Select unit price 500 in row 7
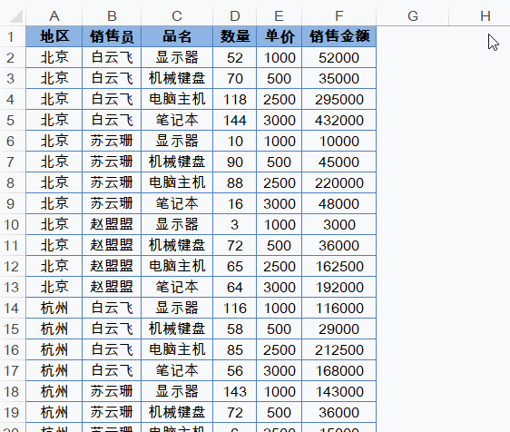The height and width of the screenshot is (432, 510). [280, 162]
